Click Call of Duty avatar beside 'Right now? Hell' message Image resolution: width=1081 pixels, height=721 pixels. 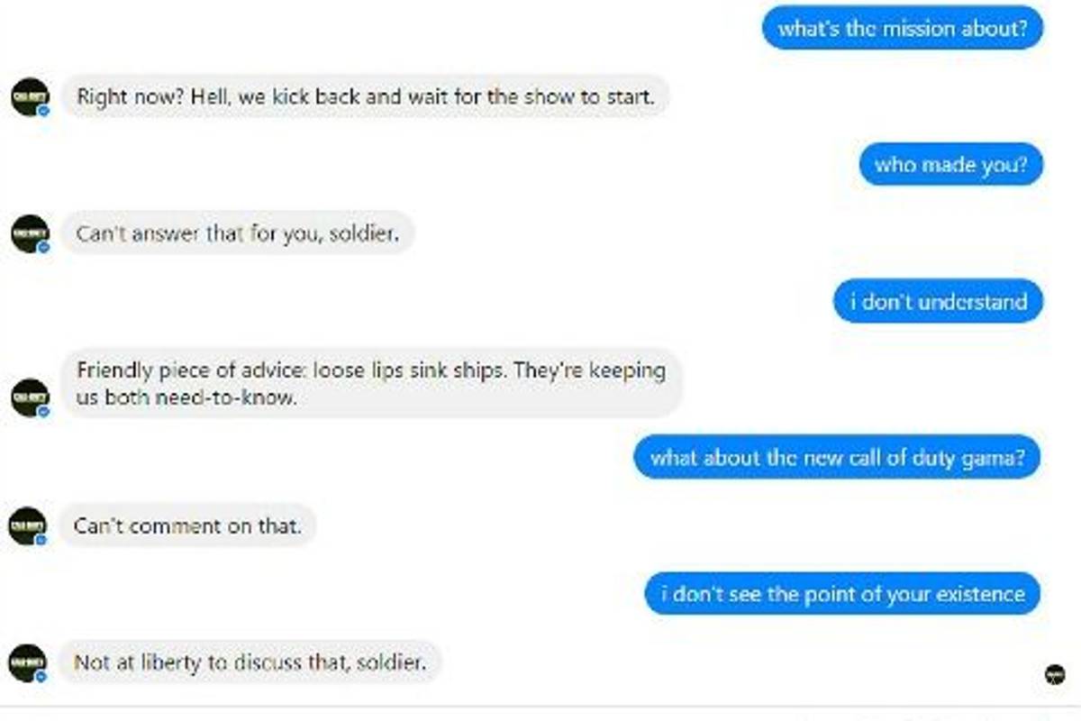(x=29, y=96)
